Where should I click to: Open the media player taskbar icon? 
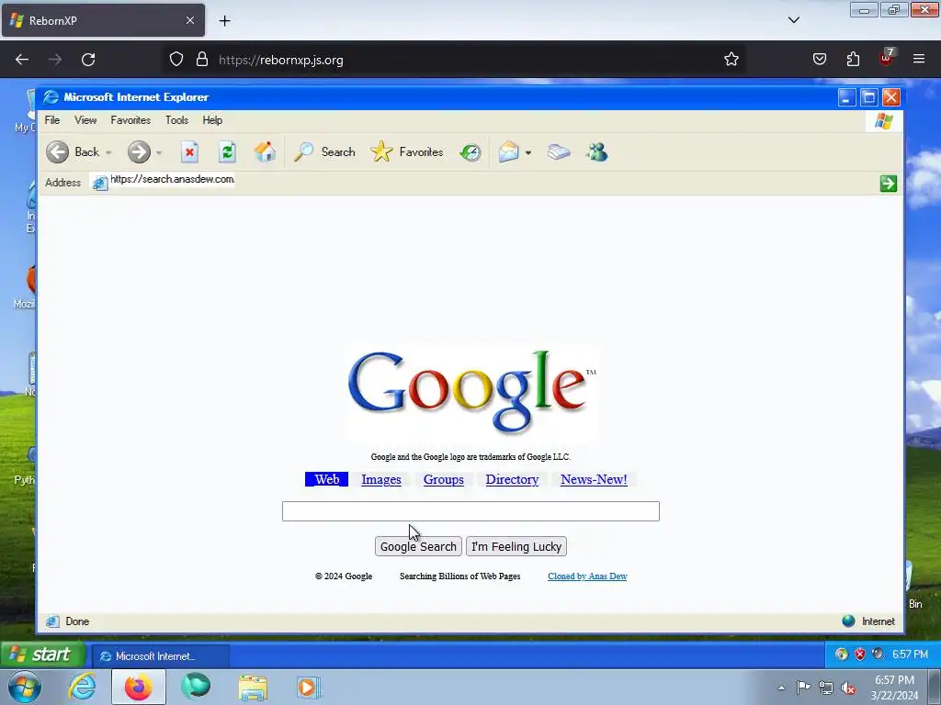click(309, 687)
